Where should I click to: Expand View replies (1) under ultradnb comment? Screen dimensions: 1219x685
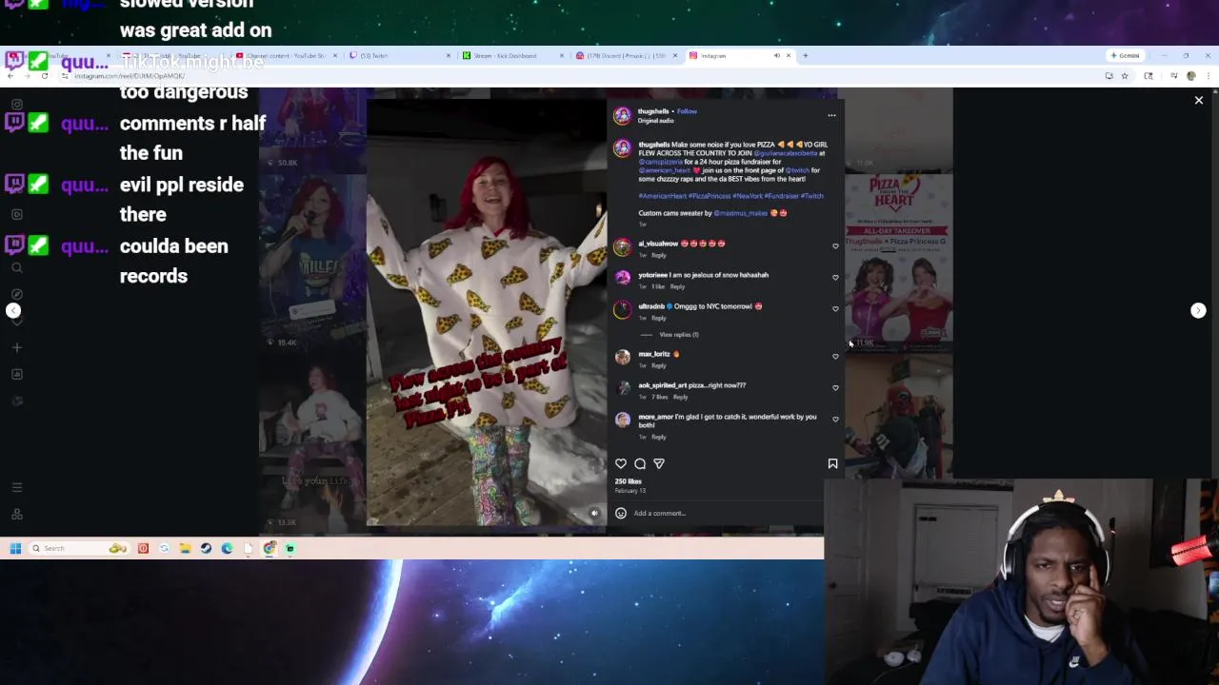[679, 335]
